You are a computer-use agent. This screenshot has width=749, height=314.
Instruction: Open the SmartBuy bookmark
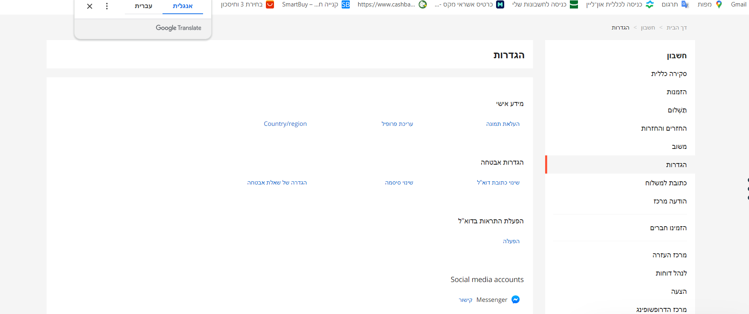(x=316, y=4)
